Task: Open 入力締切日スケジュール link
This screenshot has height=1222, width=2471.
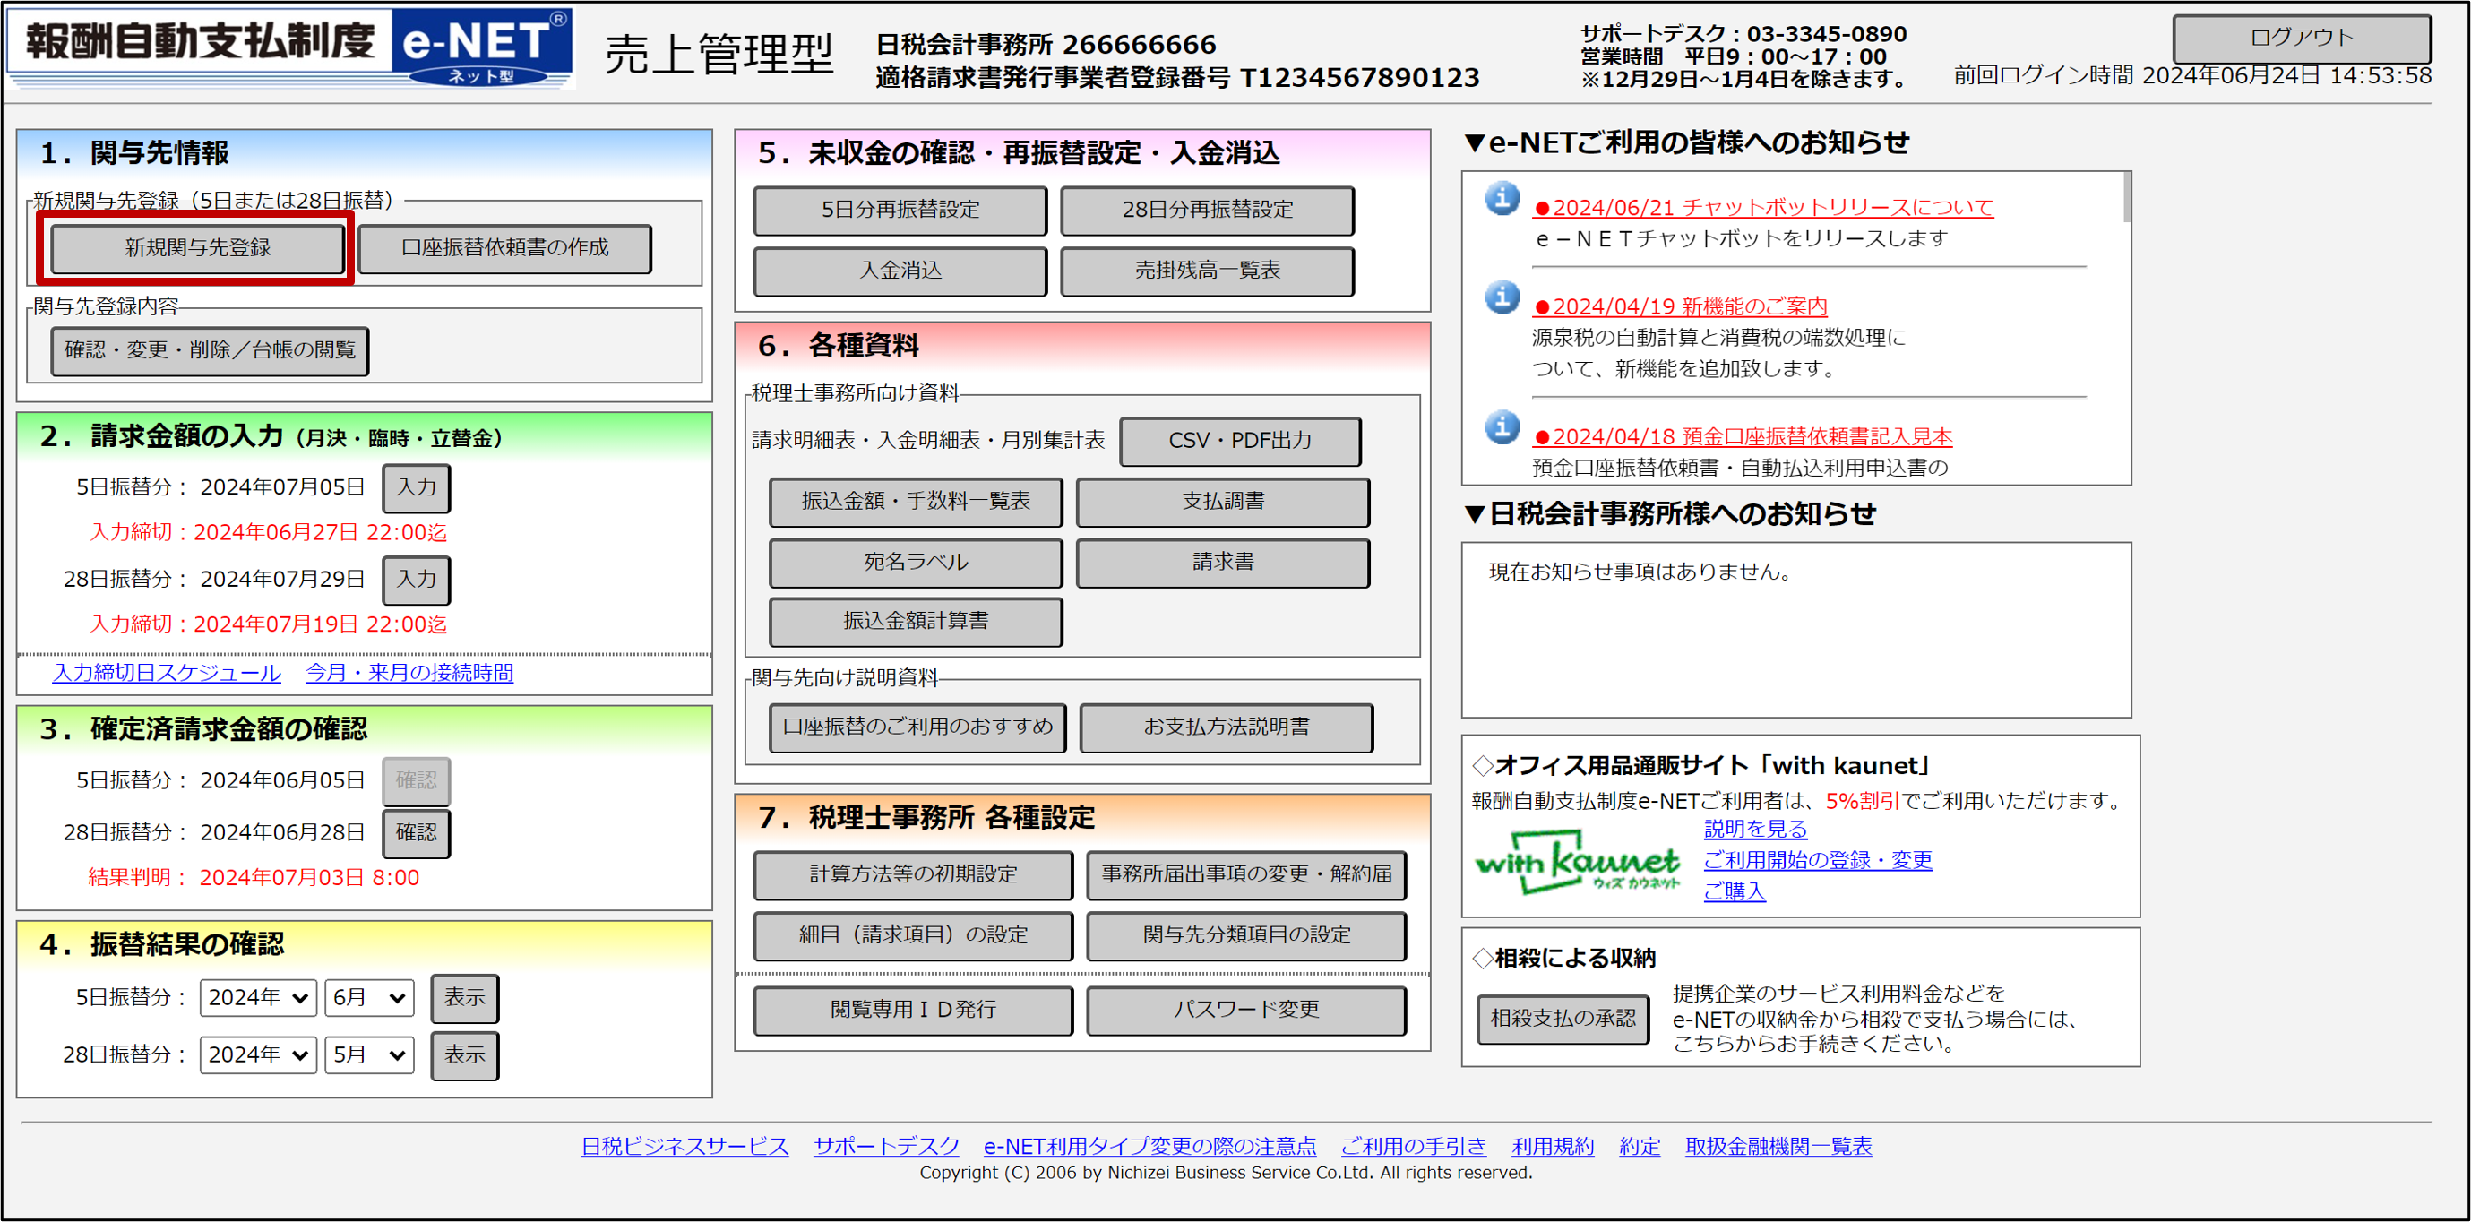Action: (x=167, y=674)
